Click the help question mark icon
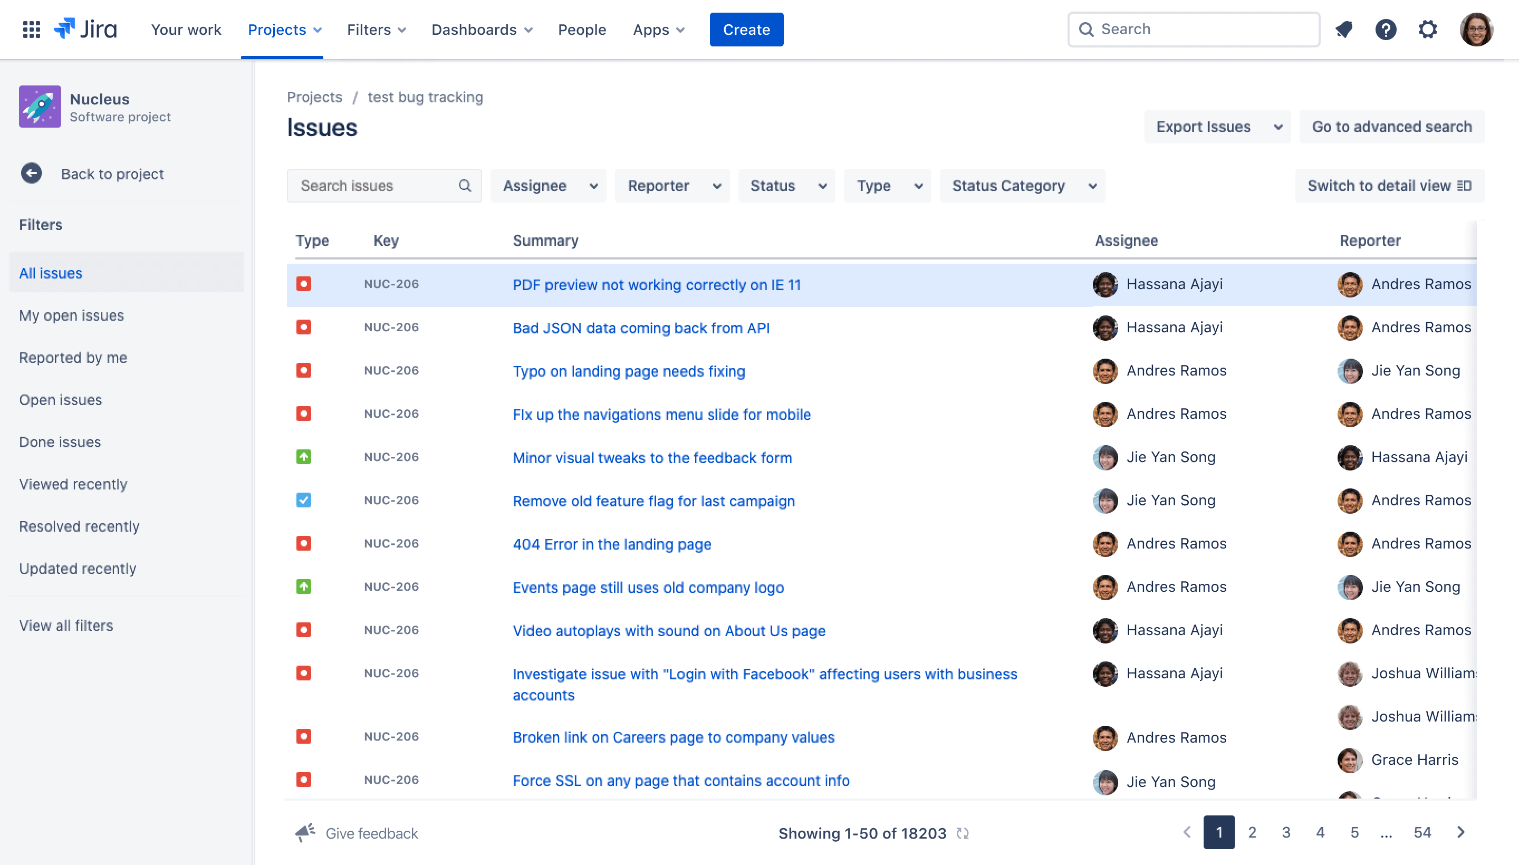1519x865 pixels. (1387, 28)
